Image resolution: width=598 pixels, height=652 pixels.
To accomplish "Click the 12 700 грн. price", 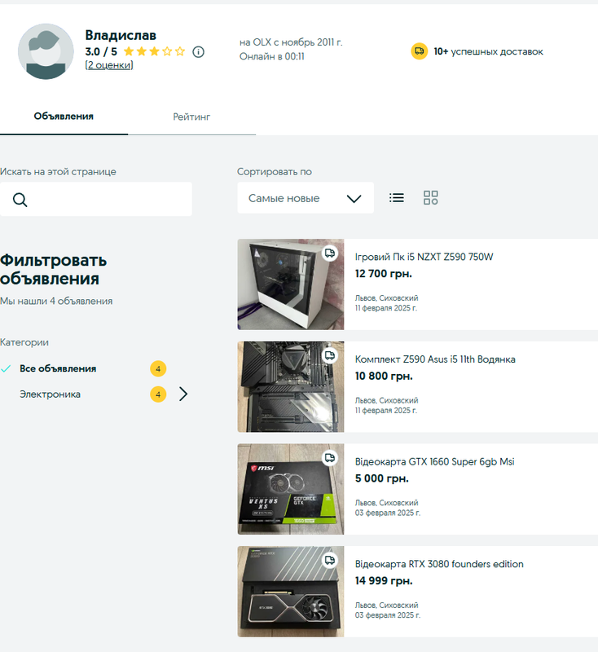I will pyautogui.click(x=383, y=274).
